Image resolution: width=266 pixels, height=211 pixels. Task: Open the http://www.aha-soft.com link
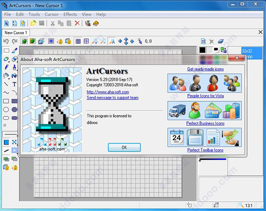point(108,92)
